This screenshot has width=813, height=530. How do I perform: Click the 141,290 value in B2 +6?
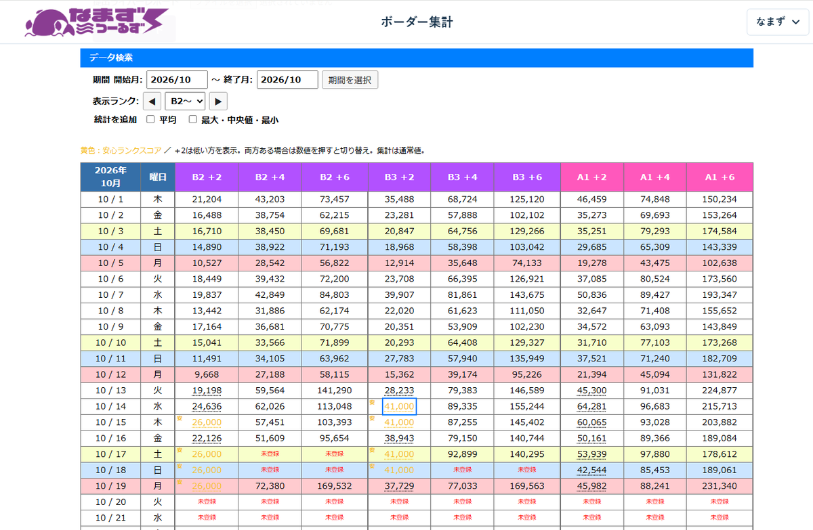click(x=336, y=391)
